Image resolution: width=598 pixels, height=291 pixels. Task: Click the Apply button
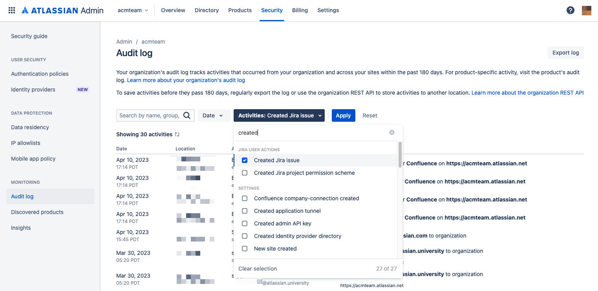click(343, 115)
